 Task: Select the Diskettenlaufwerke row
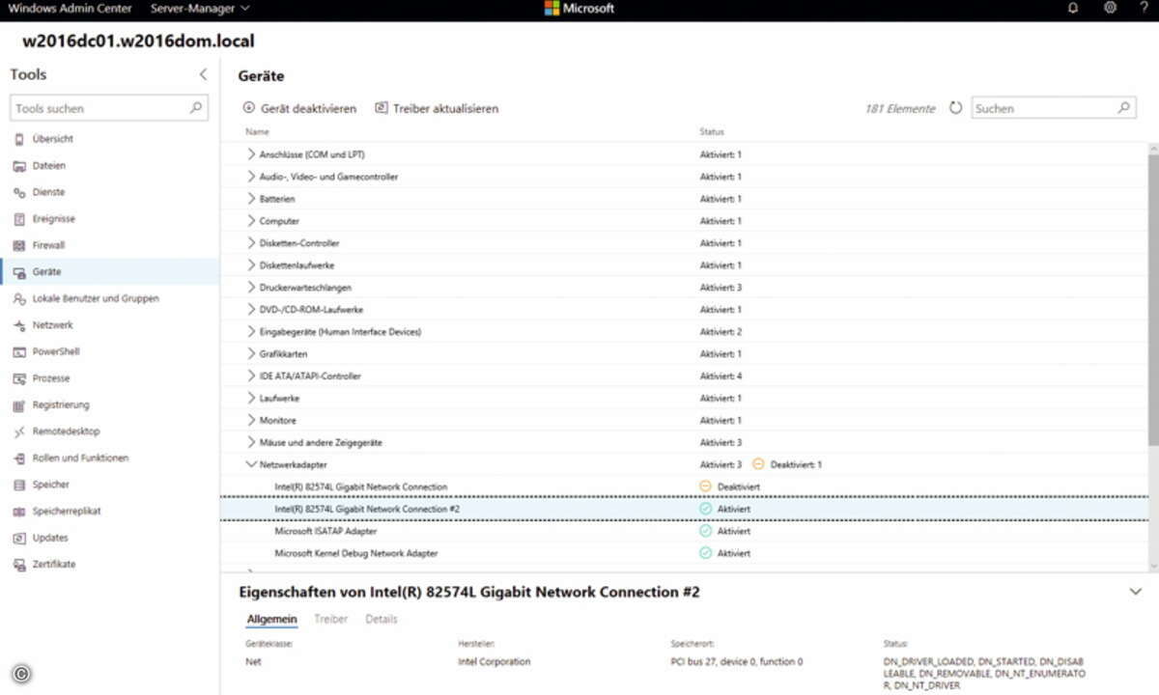pos(684,265)
